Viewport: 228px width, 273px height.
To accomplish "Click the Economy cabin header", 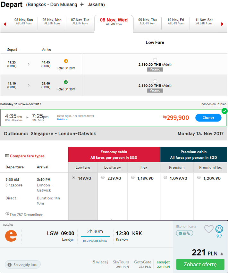I will (x=114, y=155).
